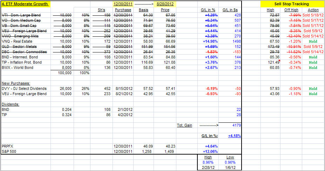Click the 72.87 high cell for VTI
Screen dimensions: 325x171
[270, 15]
